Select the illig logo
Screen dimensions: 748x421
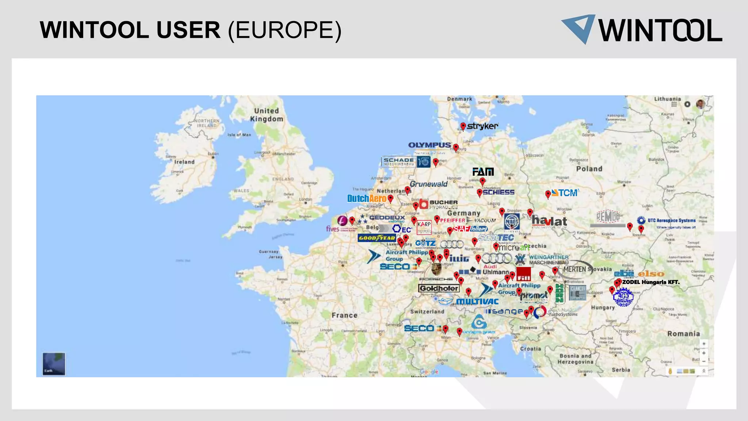459,259
